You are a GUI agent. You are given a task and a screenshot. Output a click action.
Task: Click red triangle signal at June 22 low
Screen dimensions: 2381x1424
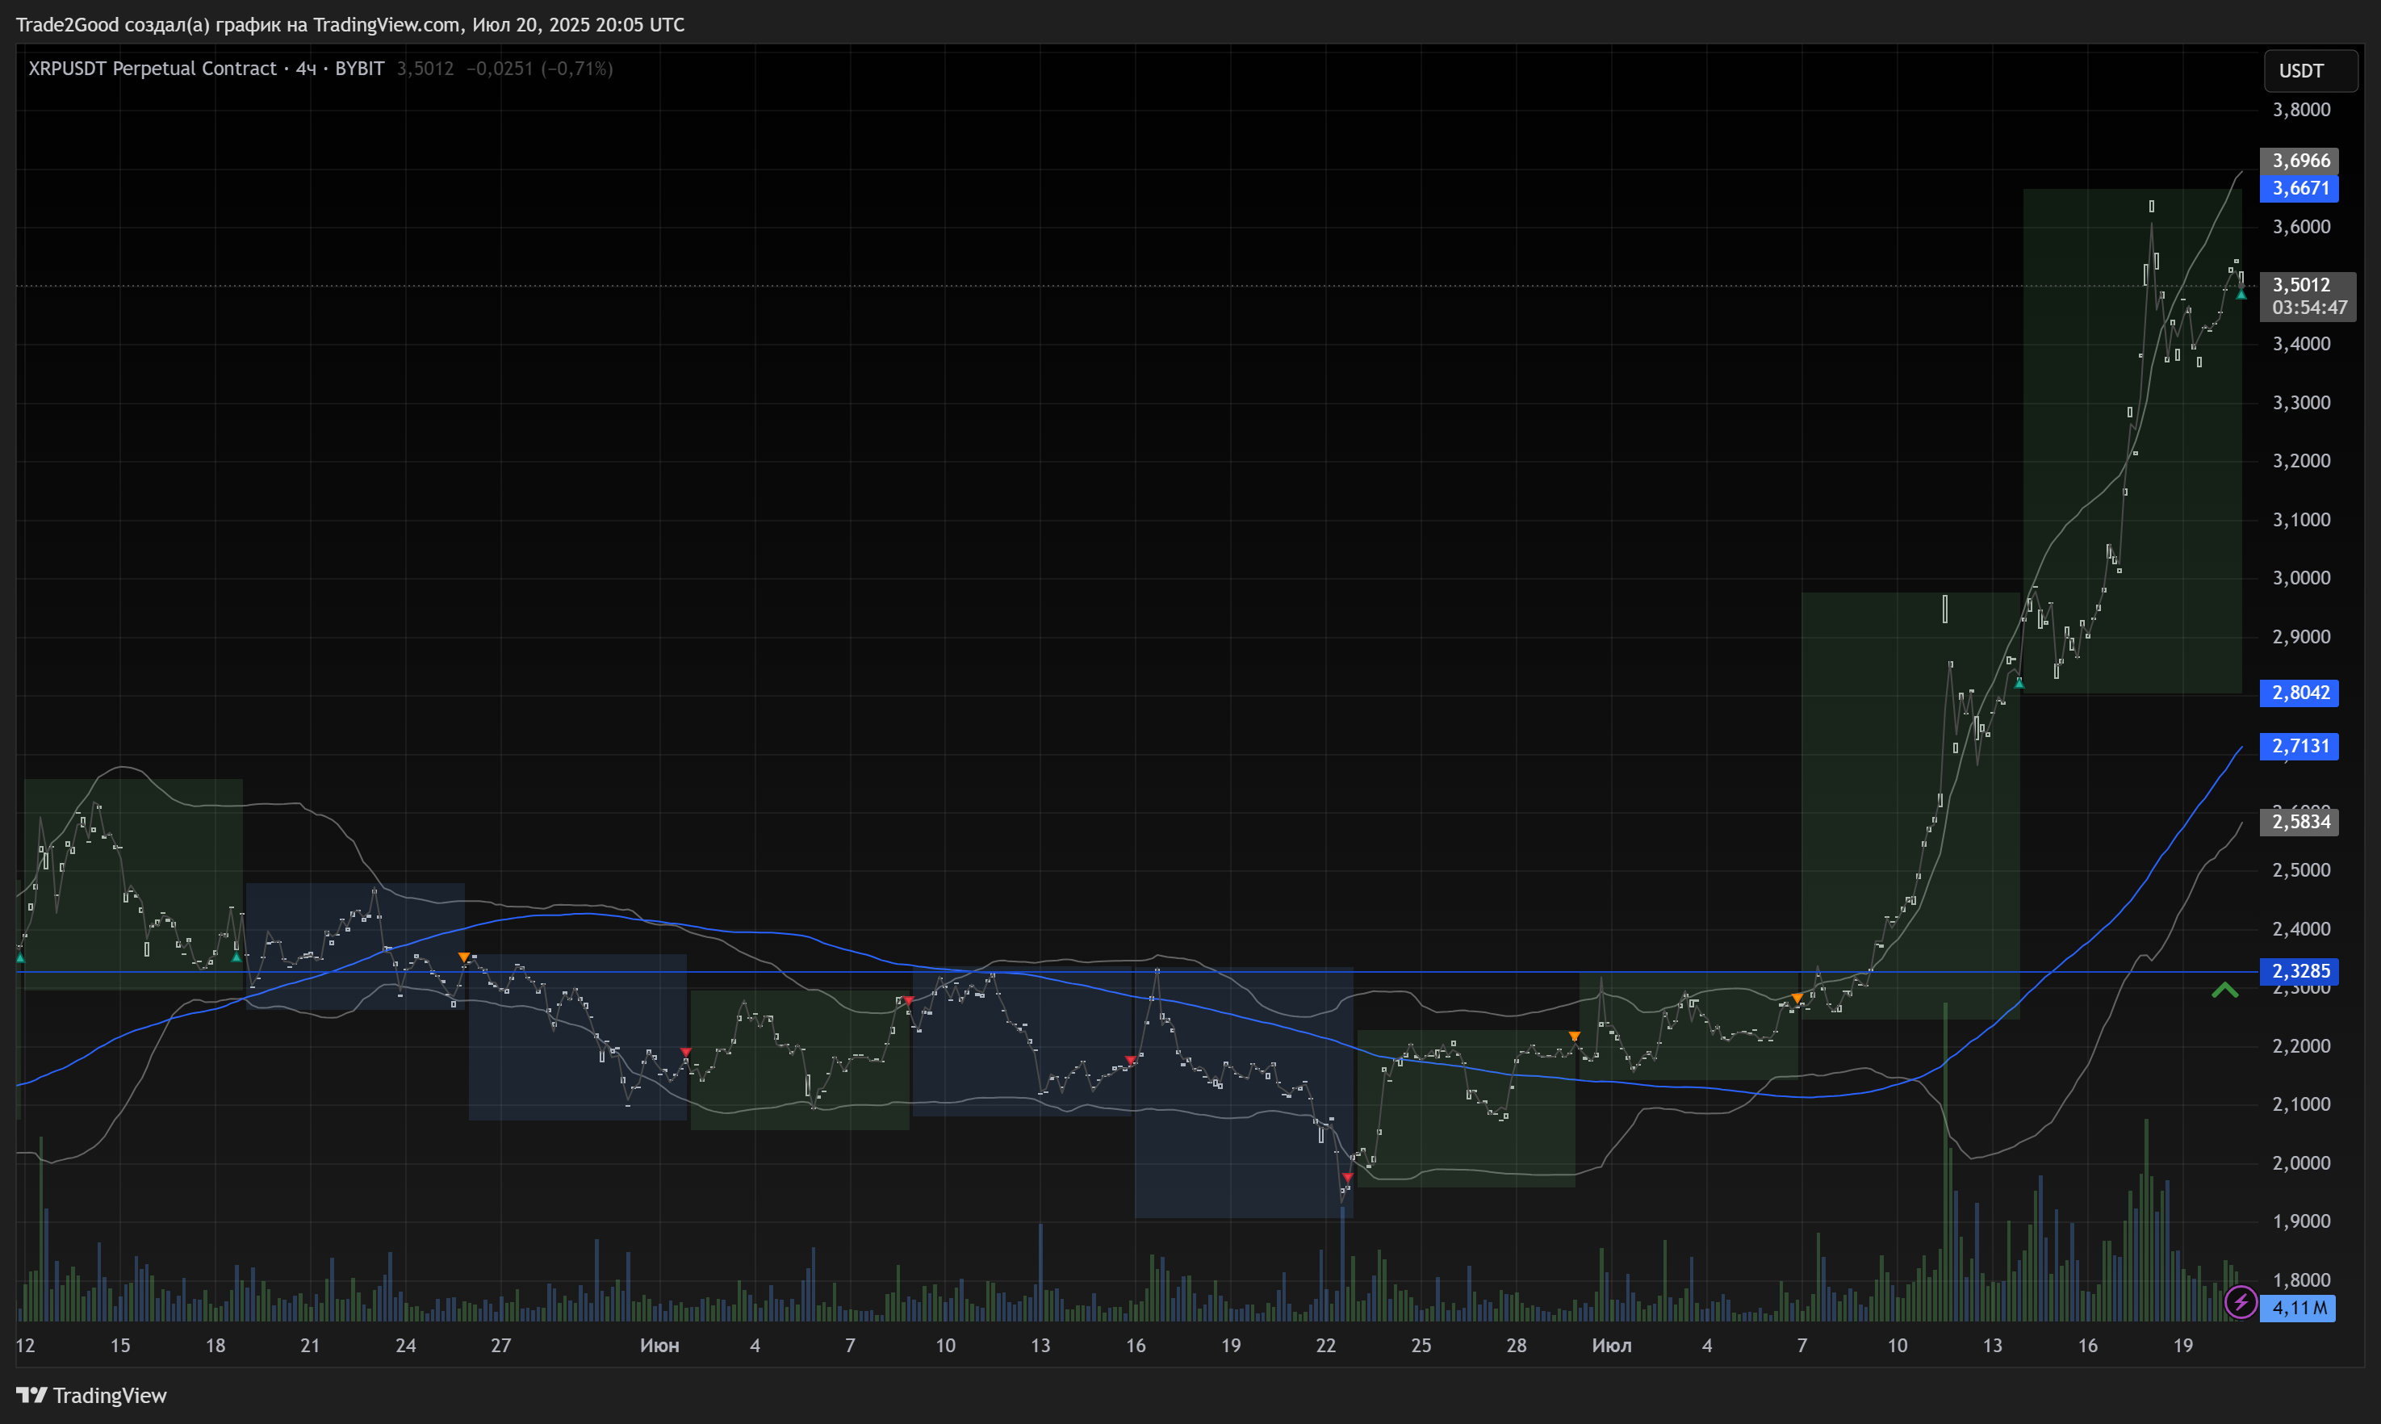click(x=1348, y=1178)
